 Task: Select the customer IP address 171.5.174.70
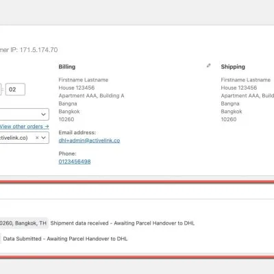[38, 50]
